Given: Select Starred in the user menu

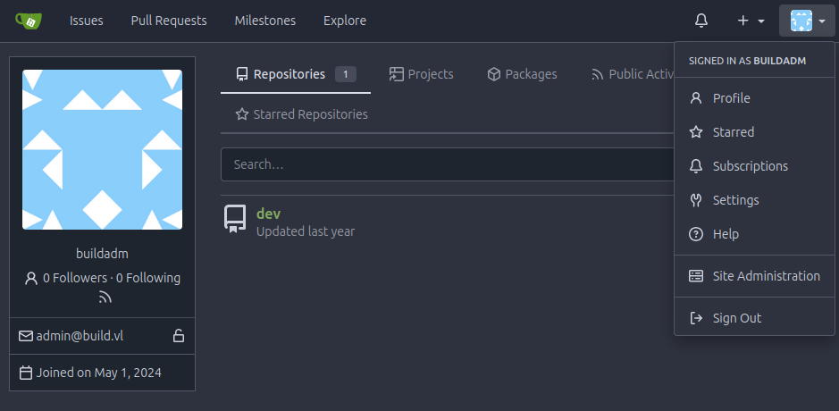Looking at the screenshot, I should coord(733,132).
